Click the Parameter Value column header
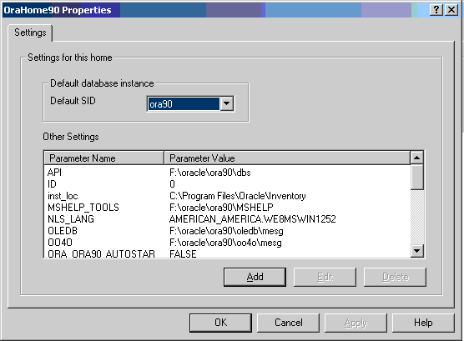This screenshot has height=341, width=464. point(287,158)
